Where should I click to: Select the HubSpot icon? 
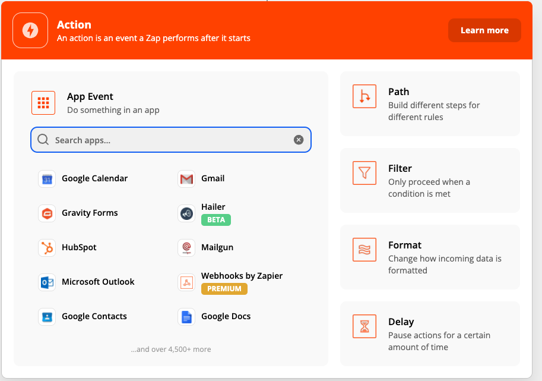coord(47,248)
